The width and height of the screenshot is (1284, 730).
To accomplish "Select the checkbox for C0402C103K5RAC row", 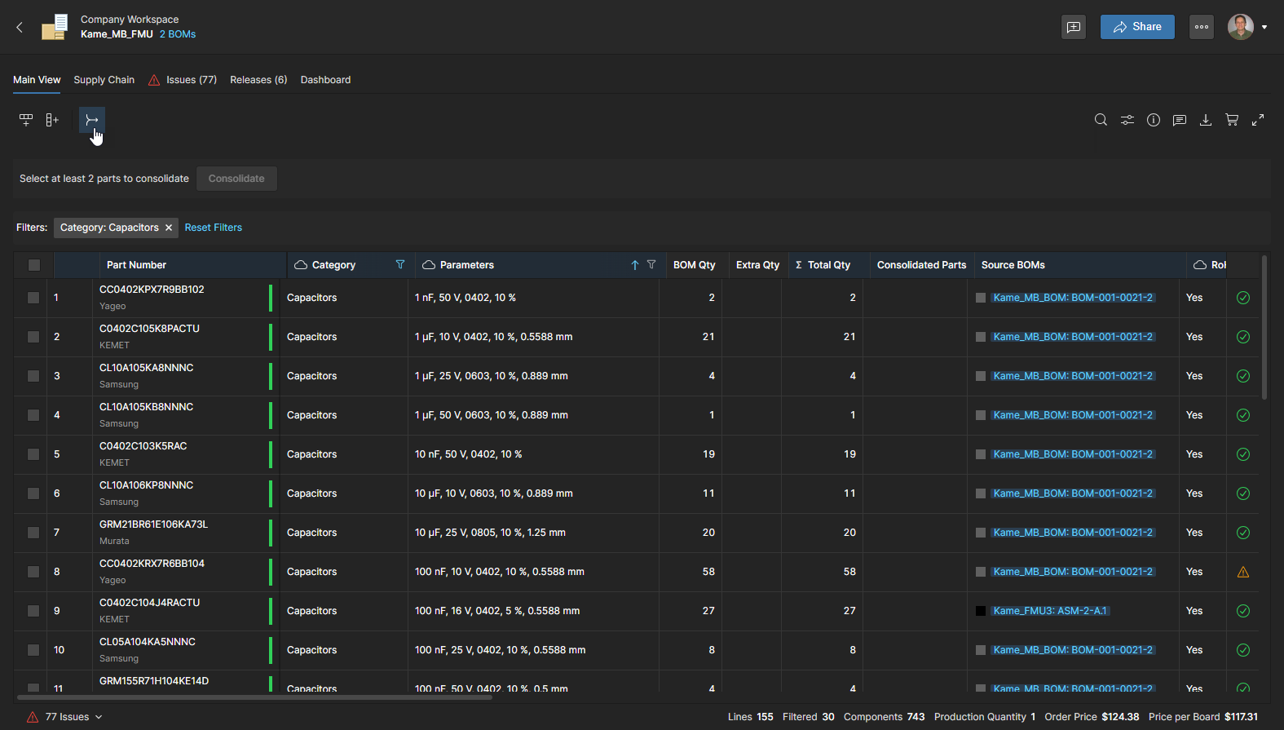I will click(33, 454).
